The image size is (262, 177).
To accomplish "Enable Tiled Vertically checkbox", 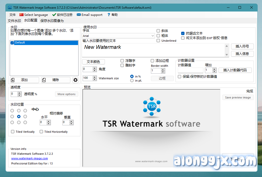I will pyautogui.click(x=13, y=132).
